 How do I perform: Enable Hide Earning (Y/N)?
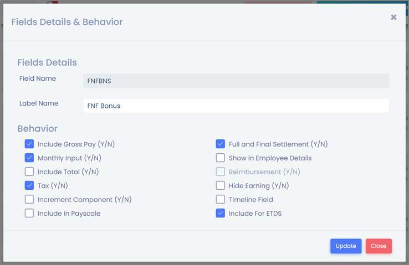coord(221,186)
